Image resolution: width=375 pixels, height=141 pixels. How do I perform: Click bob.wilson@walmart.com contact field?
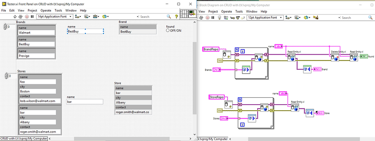40,101
